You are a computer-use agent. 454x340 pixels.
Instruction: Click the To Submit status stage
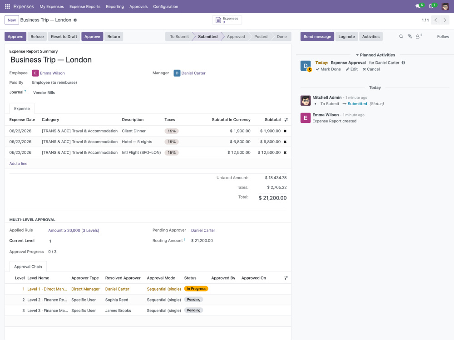179,36
